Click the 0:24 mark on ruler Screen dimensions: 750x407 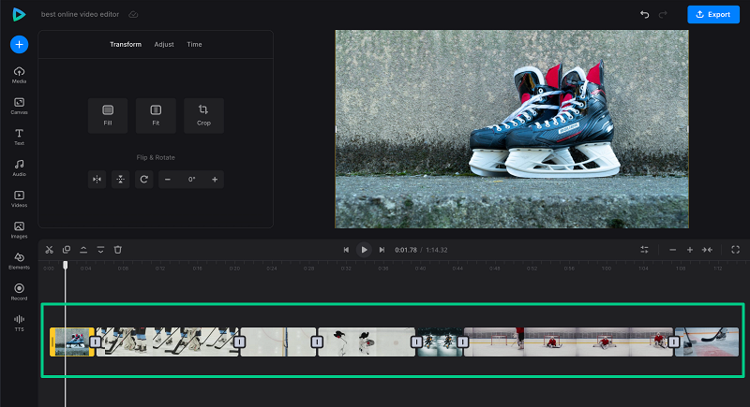272,269
